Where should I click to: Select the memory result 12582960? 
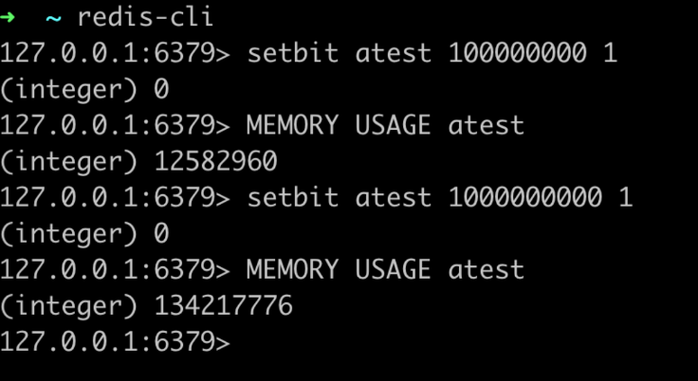215,162
